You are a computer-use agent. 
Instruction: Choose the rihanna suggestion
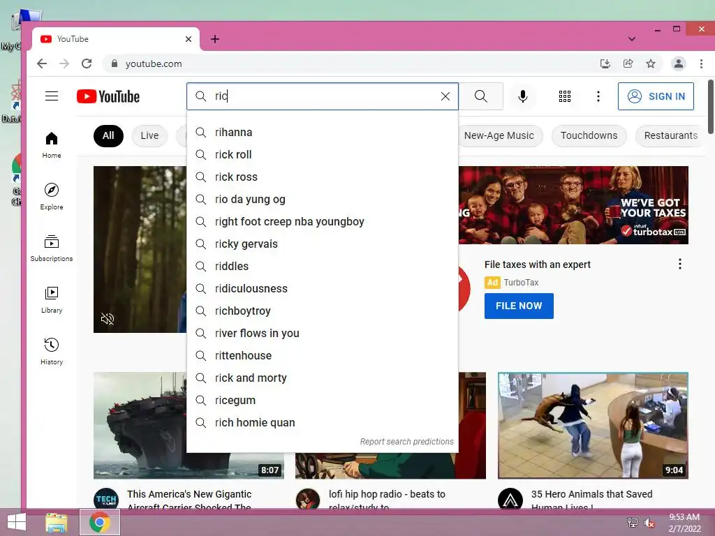[322, 132]
